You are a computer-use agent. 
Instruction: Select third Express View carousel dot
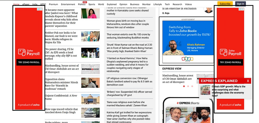pyautogui.click(x=192, y=86)
